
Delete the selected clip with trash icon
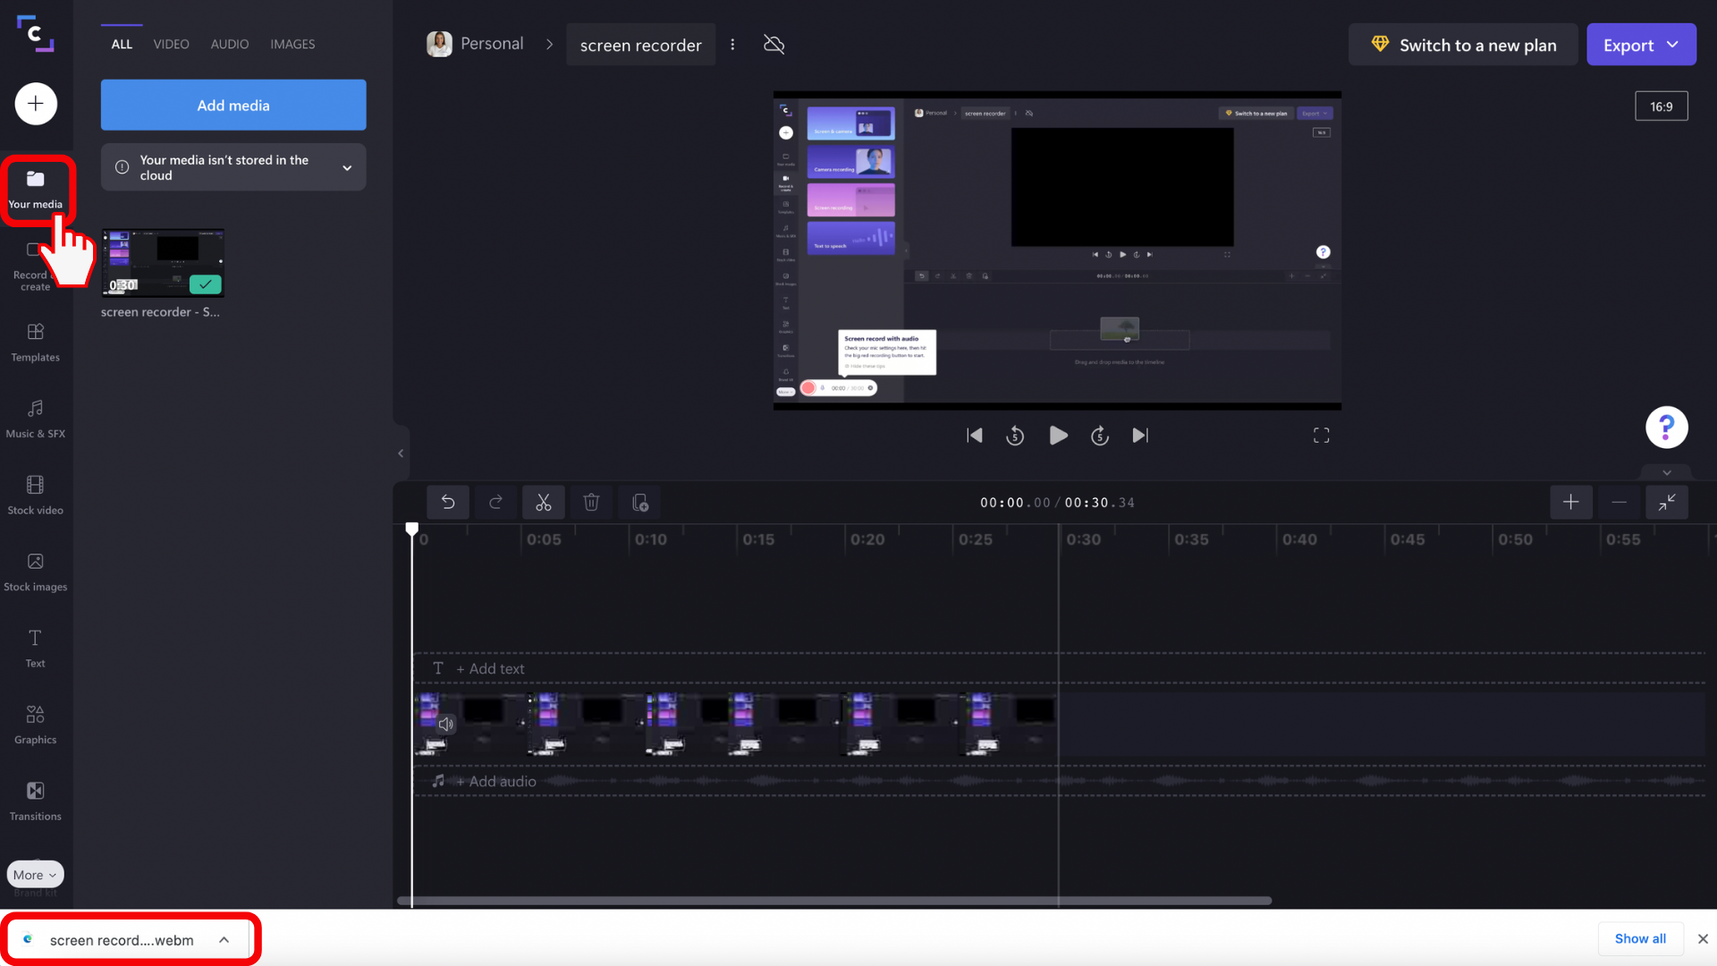[x=591, y=502]
